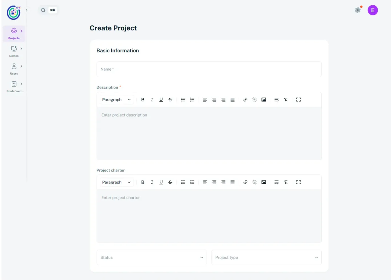Open the Predefined section in the sidebar

pos(14,87)
